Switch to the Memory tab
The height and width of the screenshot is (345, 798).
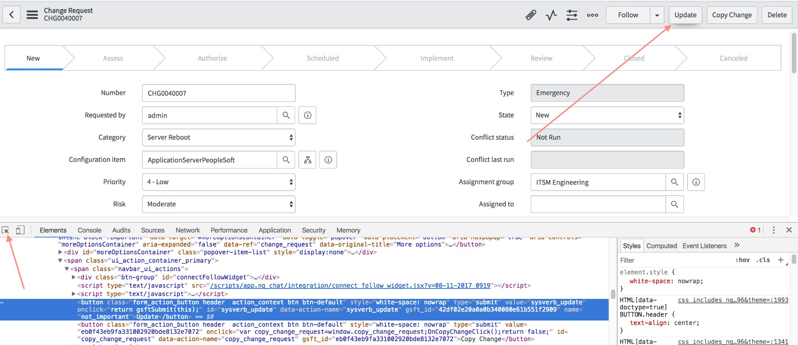348,230
